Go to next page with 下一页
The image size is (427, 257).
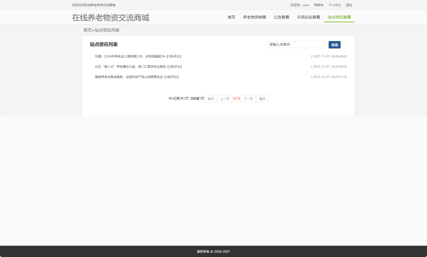click(248, 99)
